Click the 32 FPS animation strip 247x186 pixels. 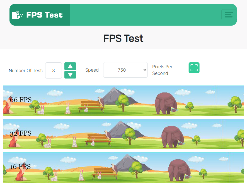[123, 134]
